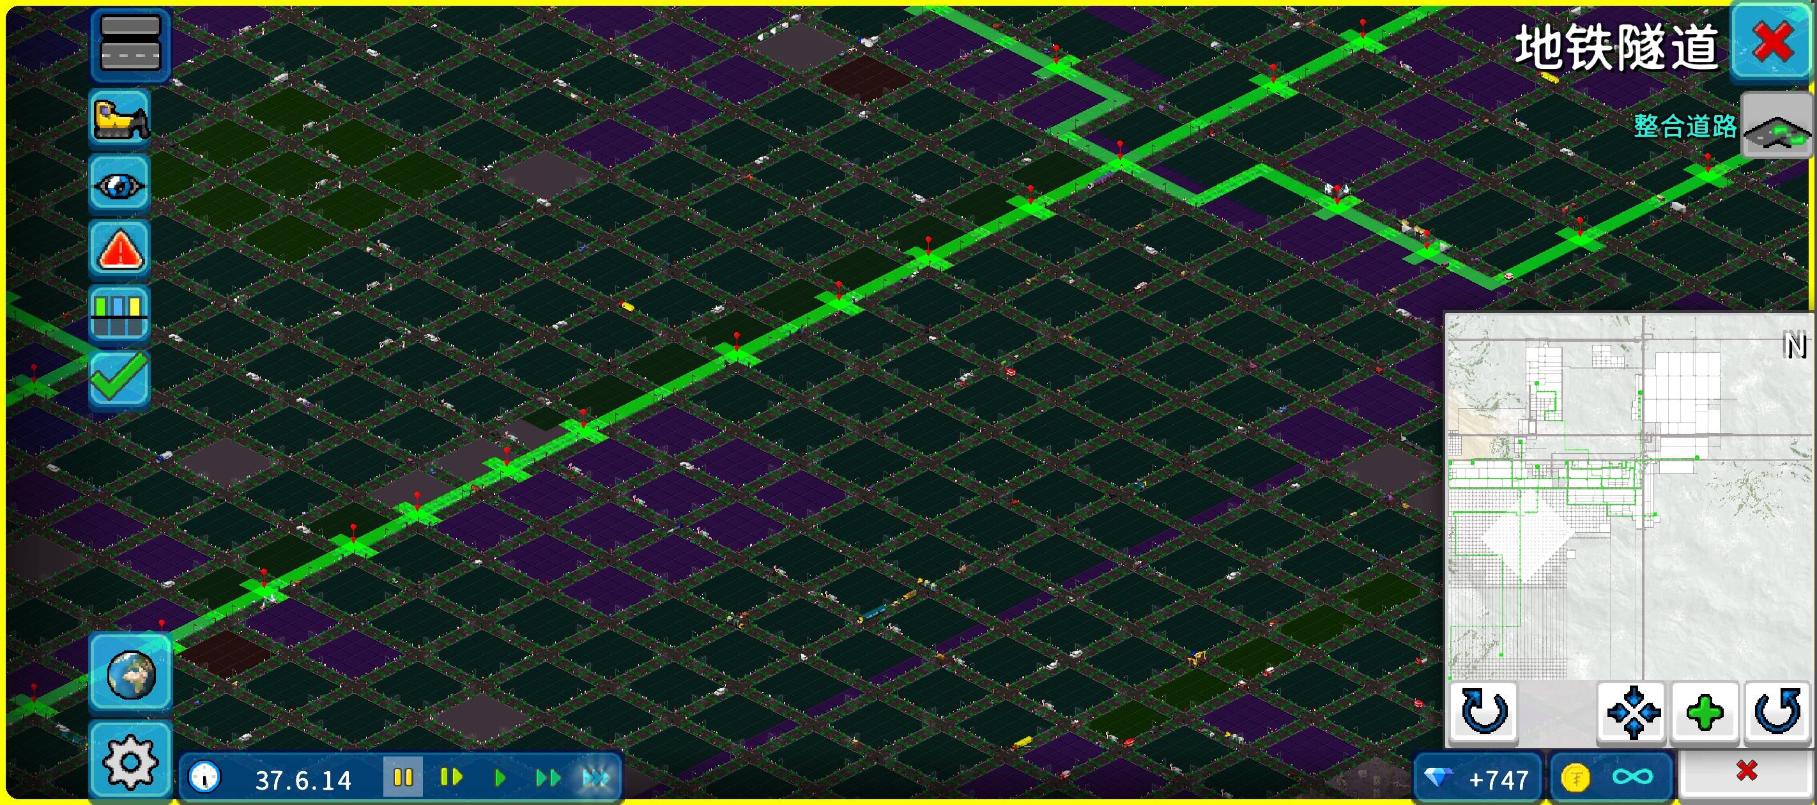This screenshot has height=805, width=1817.
Task: Set normal speed with single green arrow
Action: coord(500,778)
